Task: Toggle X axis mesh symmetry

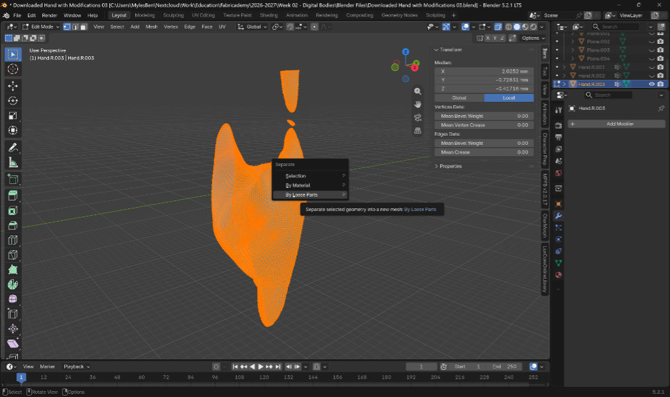Action: (488, 38)
